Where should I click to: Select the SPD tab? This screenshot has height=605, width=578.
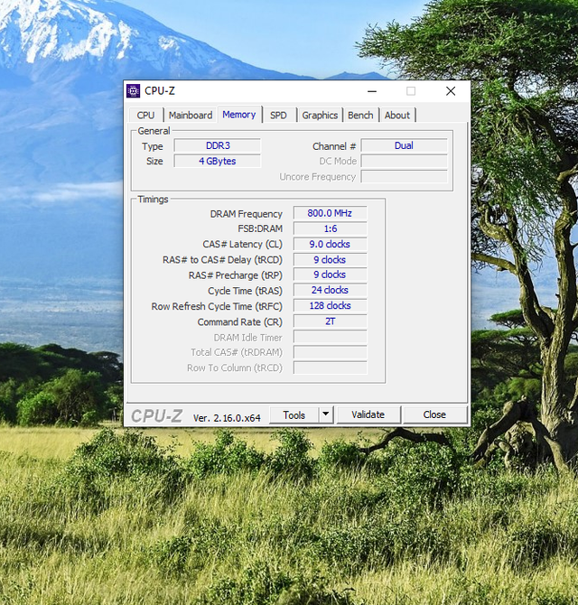click(279, 116)
